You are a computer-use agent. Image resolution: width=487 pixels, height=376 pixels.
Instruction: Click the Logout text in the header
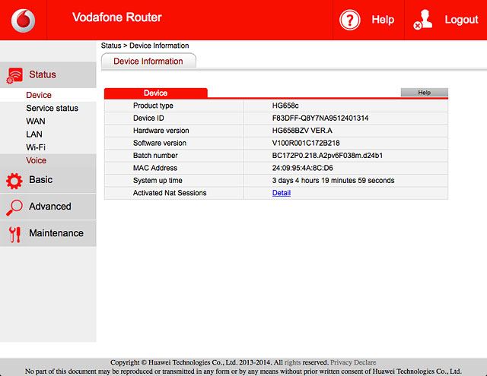tap(461, 20)
